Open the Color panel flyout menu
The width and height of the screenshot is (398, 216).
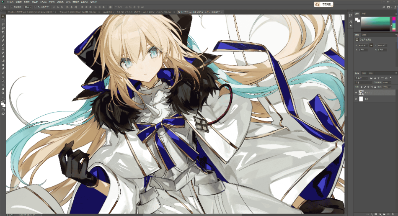point(396,13)
